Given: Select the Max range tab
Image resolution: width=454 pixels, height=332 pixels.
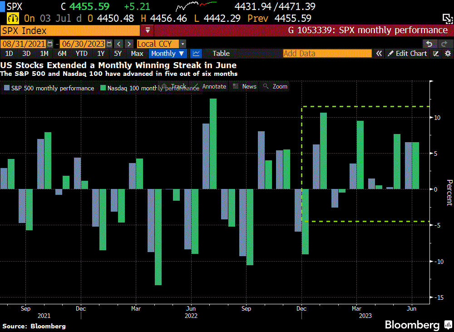Looking at the screenshot, I should (x=137, y=54).
